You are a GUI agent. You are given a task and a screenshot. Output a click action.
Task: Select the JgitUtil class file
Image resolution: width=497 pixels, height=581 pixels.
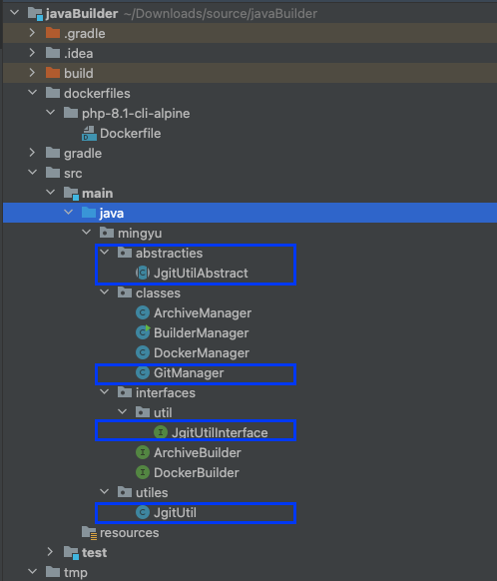(x=167, y=513)
